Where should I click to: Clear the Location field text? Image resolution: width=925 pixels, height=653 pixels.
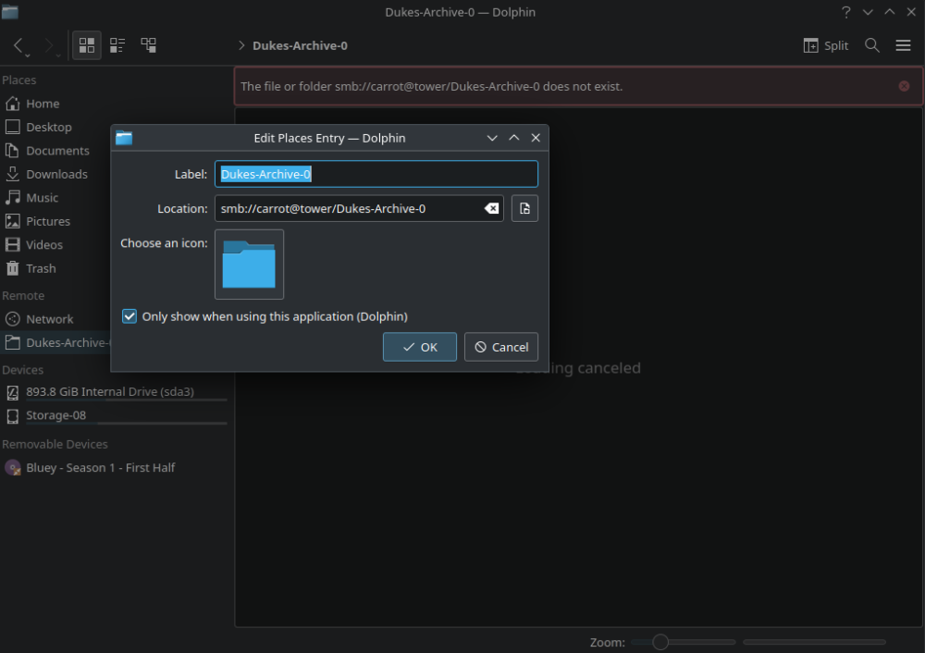[x=491, y=208]
